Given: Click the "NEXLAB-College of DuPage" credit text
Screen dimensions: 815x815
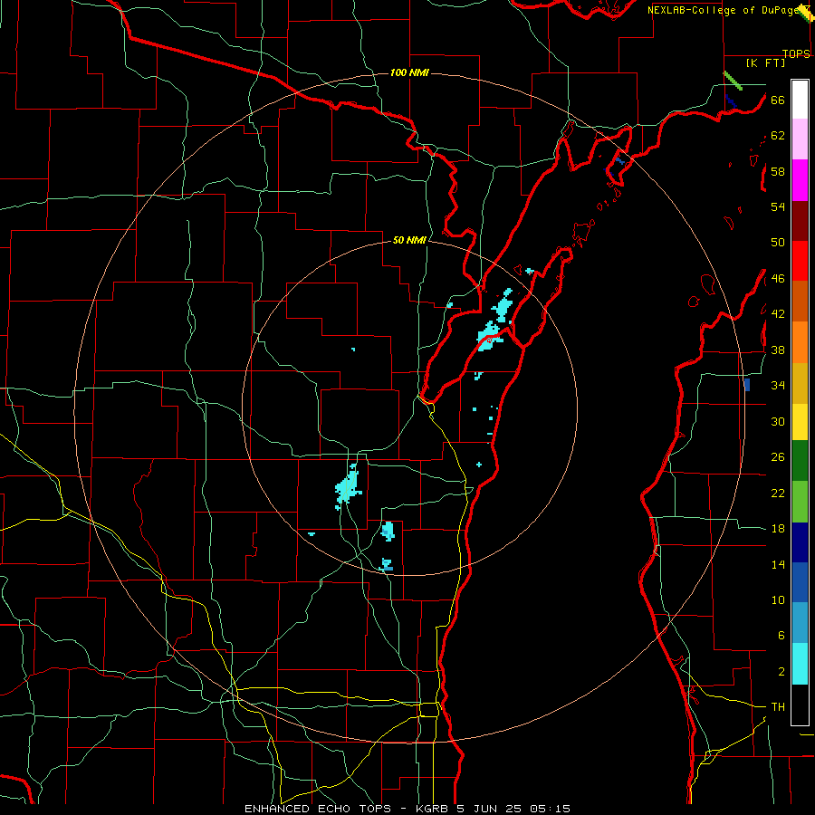Looking at the screenshot, I should 724,10.
